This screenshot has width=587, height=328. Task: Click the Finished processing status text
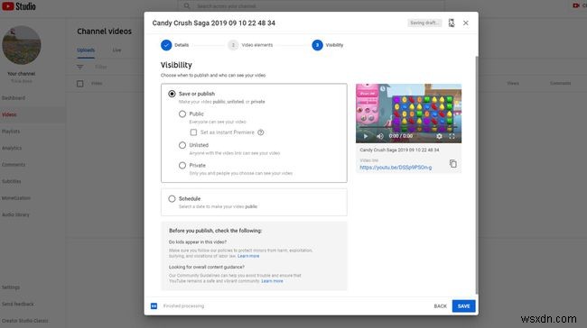(184, 306)
